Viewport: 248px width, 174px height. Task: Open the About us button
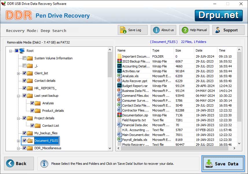164,30
